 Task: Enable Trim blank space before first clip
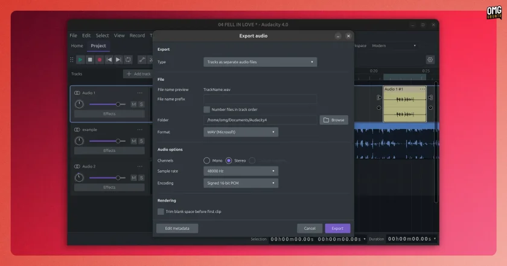click(161, 212)
